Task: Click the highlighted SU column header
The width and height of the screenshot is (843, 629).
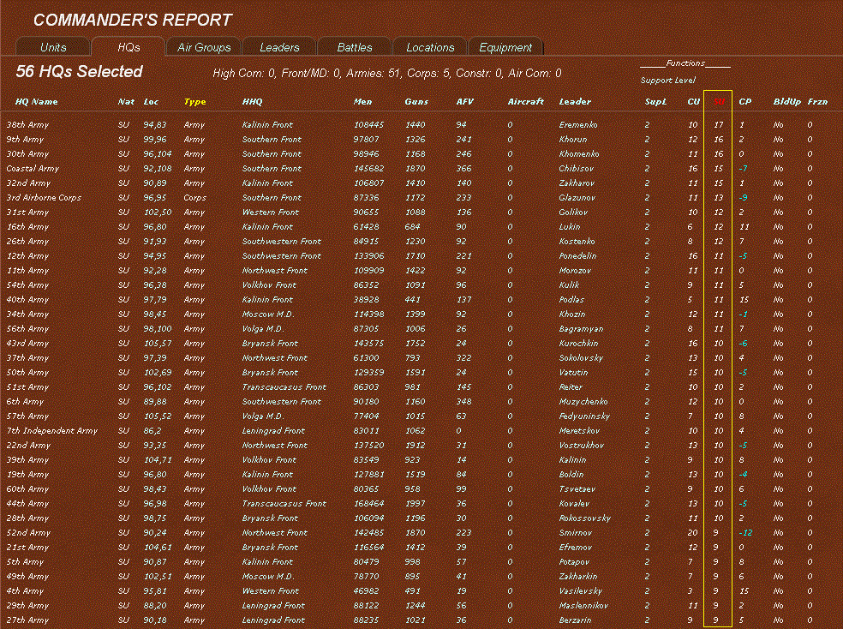Action: [x=718, y=101]
